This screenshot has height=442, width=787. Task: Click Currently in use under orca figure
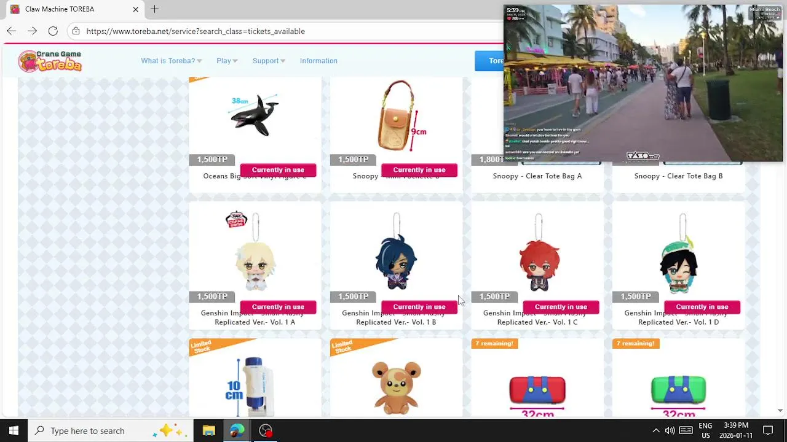(x=278, y=170)
